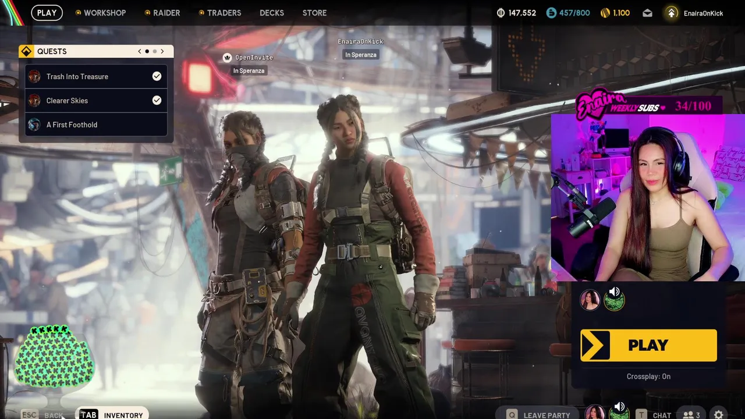This screenshot has width=745, height=419.
Task: Click the QUESTS panel header title
Action: pyautogui.click(x=52, y=51)
